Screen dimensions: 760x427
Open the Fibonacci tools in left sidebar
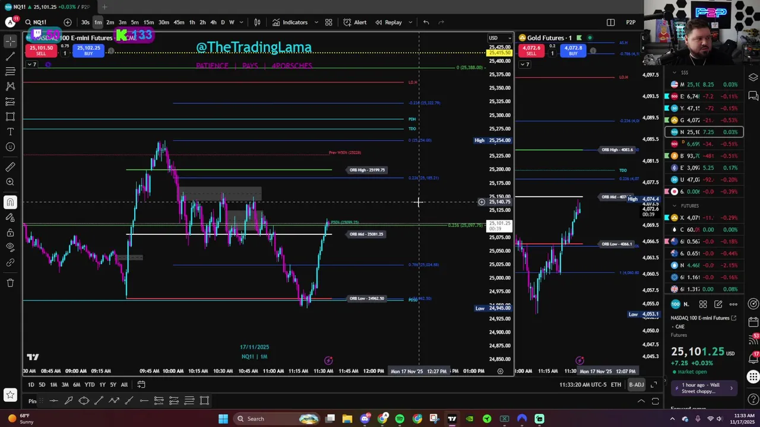(x=10, y=71)
